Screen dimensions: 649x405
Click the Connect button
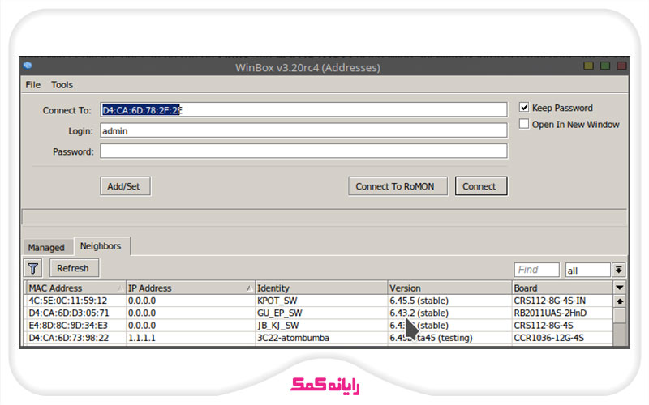click(x=481, y=186)
